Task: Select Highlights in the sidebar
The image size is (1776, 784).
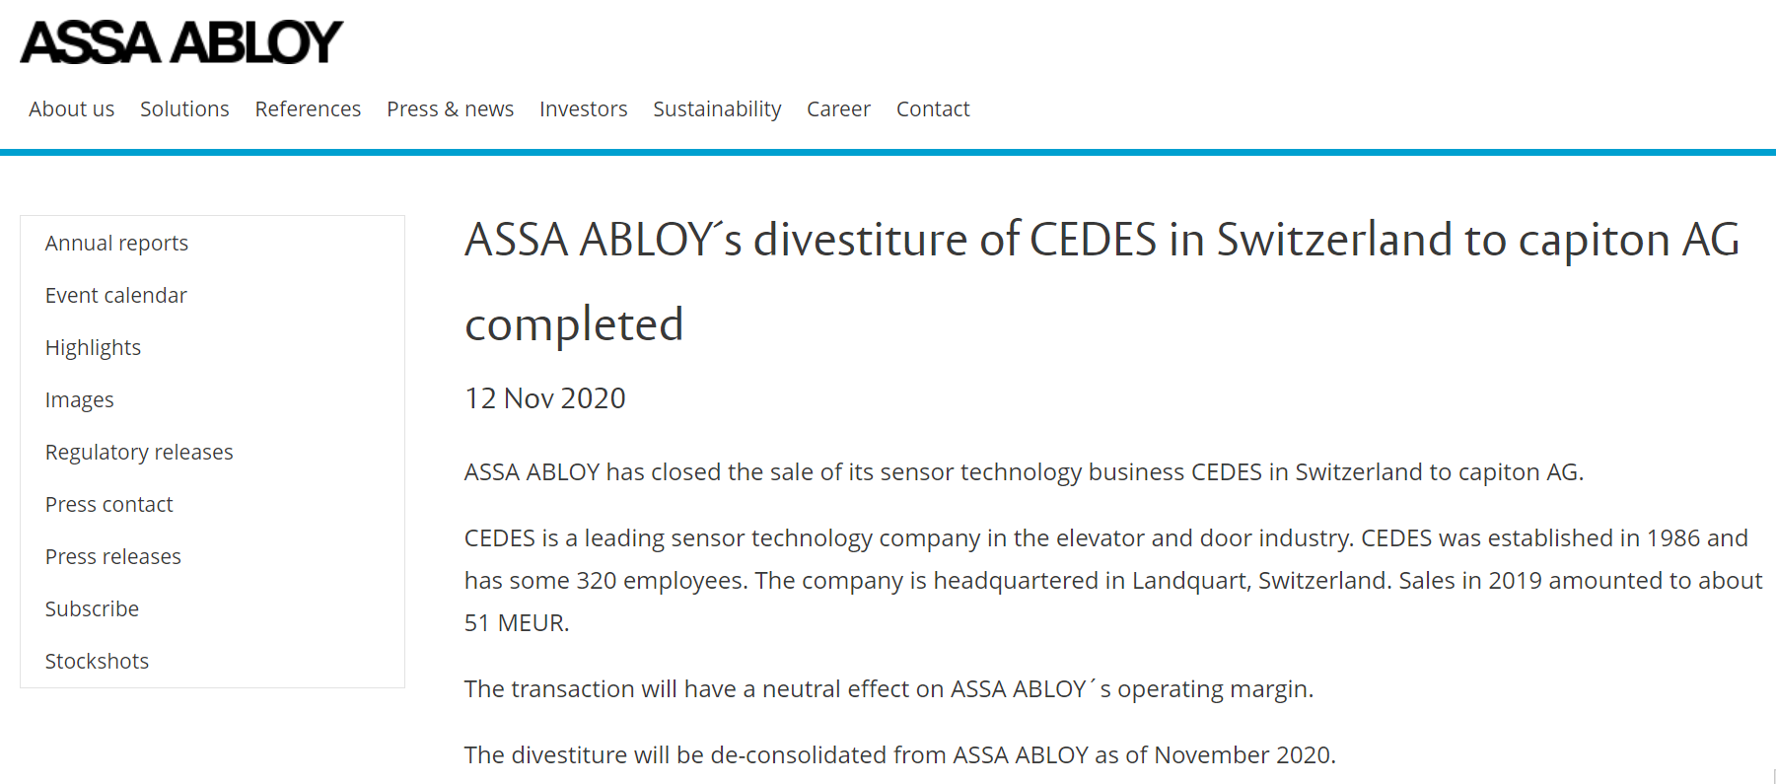Action: pos(93,347)
